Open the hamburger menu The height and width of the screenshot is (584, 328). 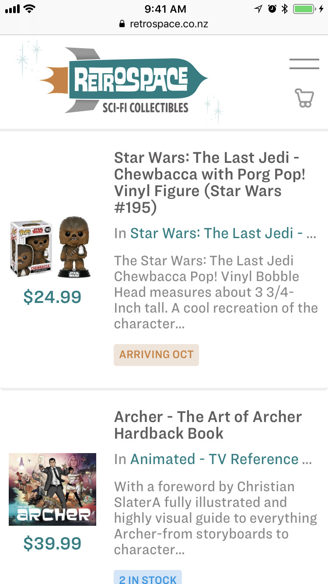pyautogui.click(x=304, y=64)
